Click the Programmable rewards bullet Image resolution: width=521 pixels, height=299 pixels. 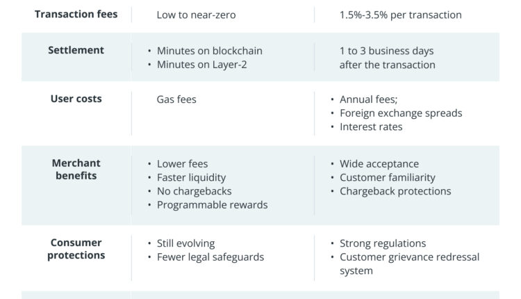212,205
